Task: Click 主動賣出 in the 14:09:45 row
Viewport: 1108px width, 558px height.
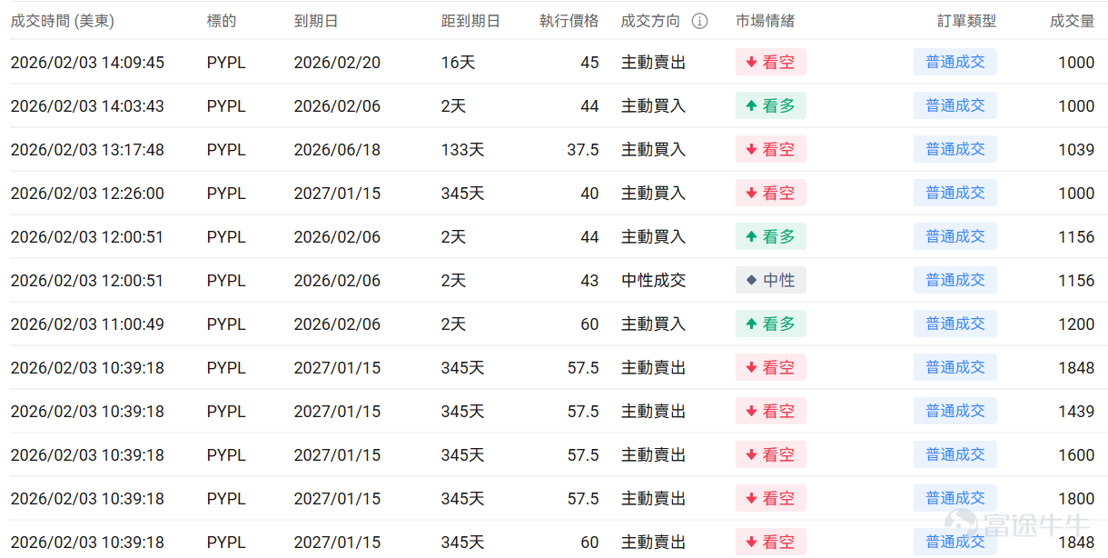Action: 654,63
